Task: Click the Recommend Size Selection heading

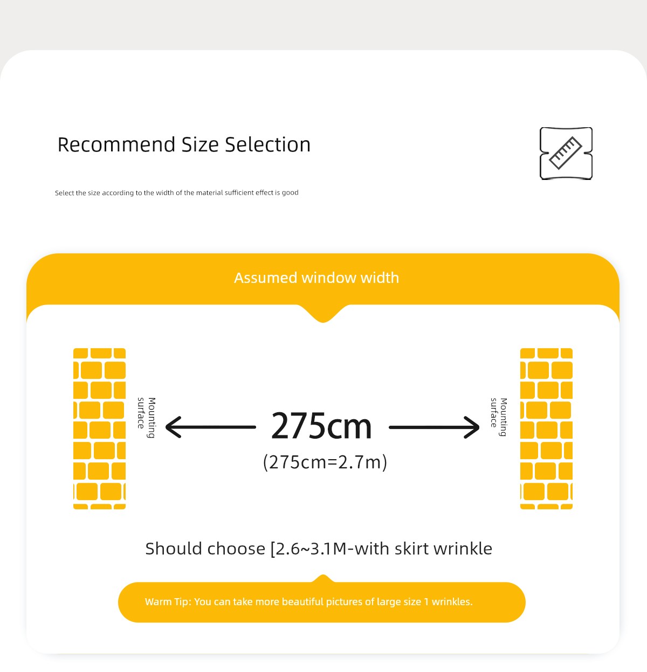Action: point(184,145)
